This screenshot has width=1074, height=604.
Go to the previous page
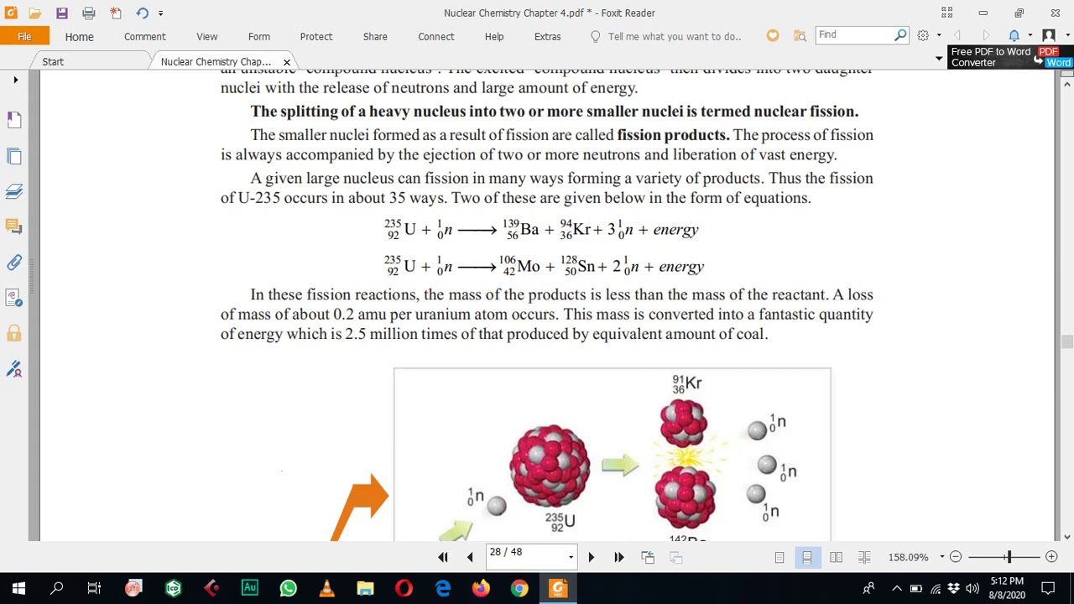click(470, 557)
